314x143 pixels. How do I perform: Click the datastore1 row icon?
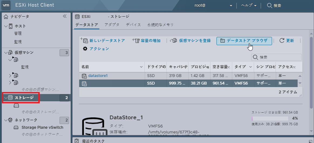point(84,76)
